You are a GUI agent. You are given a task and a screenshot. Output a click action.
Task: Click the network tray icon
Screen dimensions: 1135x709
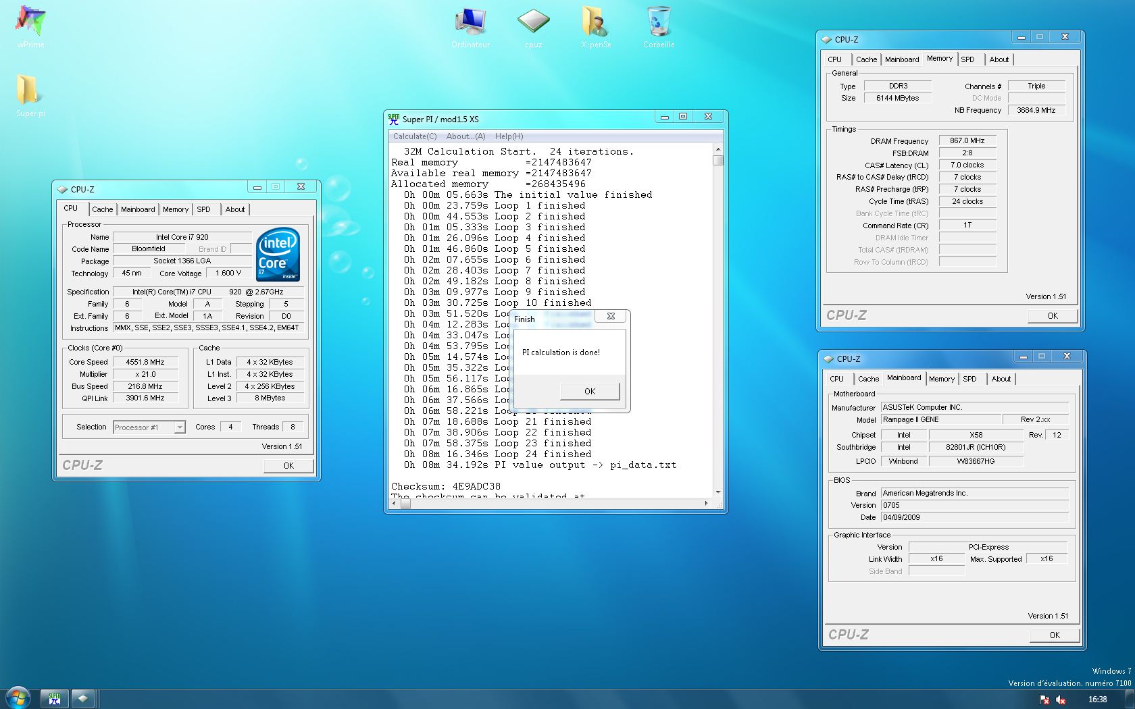(1044, 700)
